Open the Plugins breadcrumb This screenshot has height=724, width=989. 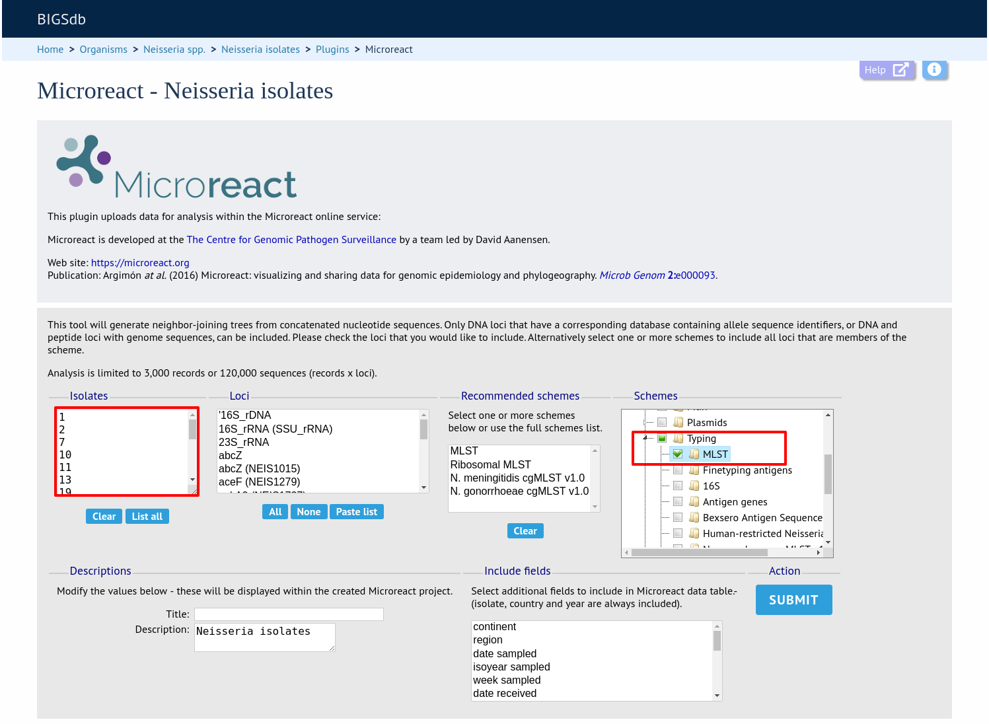pos(332,50)
